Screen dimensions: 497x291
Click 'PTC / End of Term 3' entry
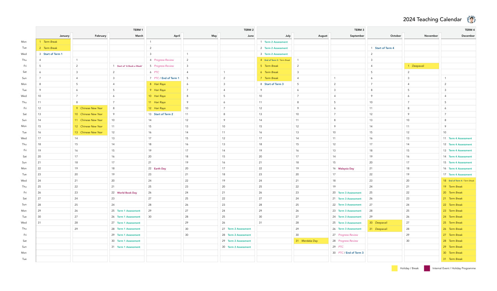click(351, 253)
